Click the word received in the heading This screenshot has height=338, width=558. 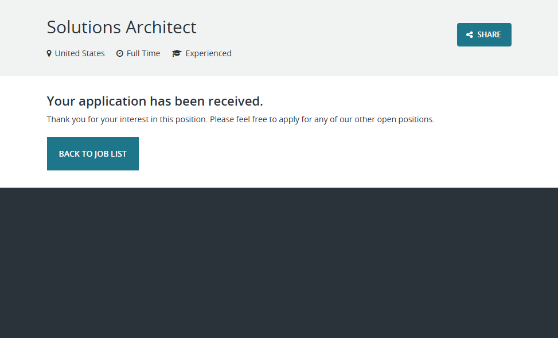(x=235, y=102)
